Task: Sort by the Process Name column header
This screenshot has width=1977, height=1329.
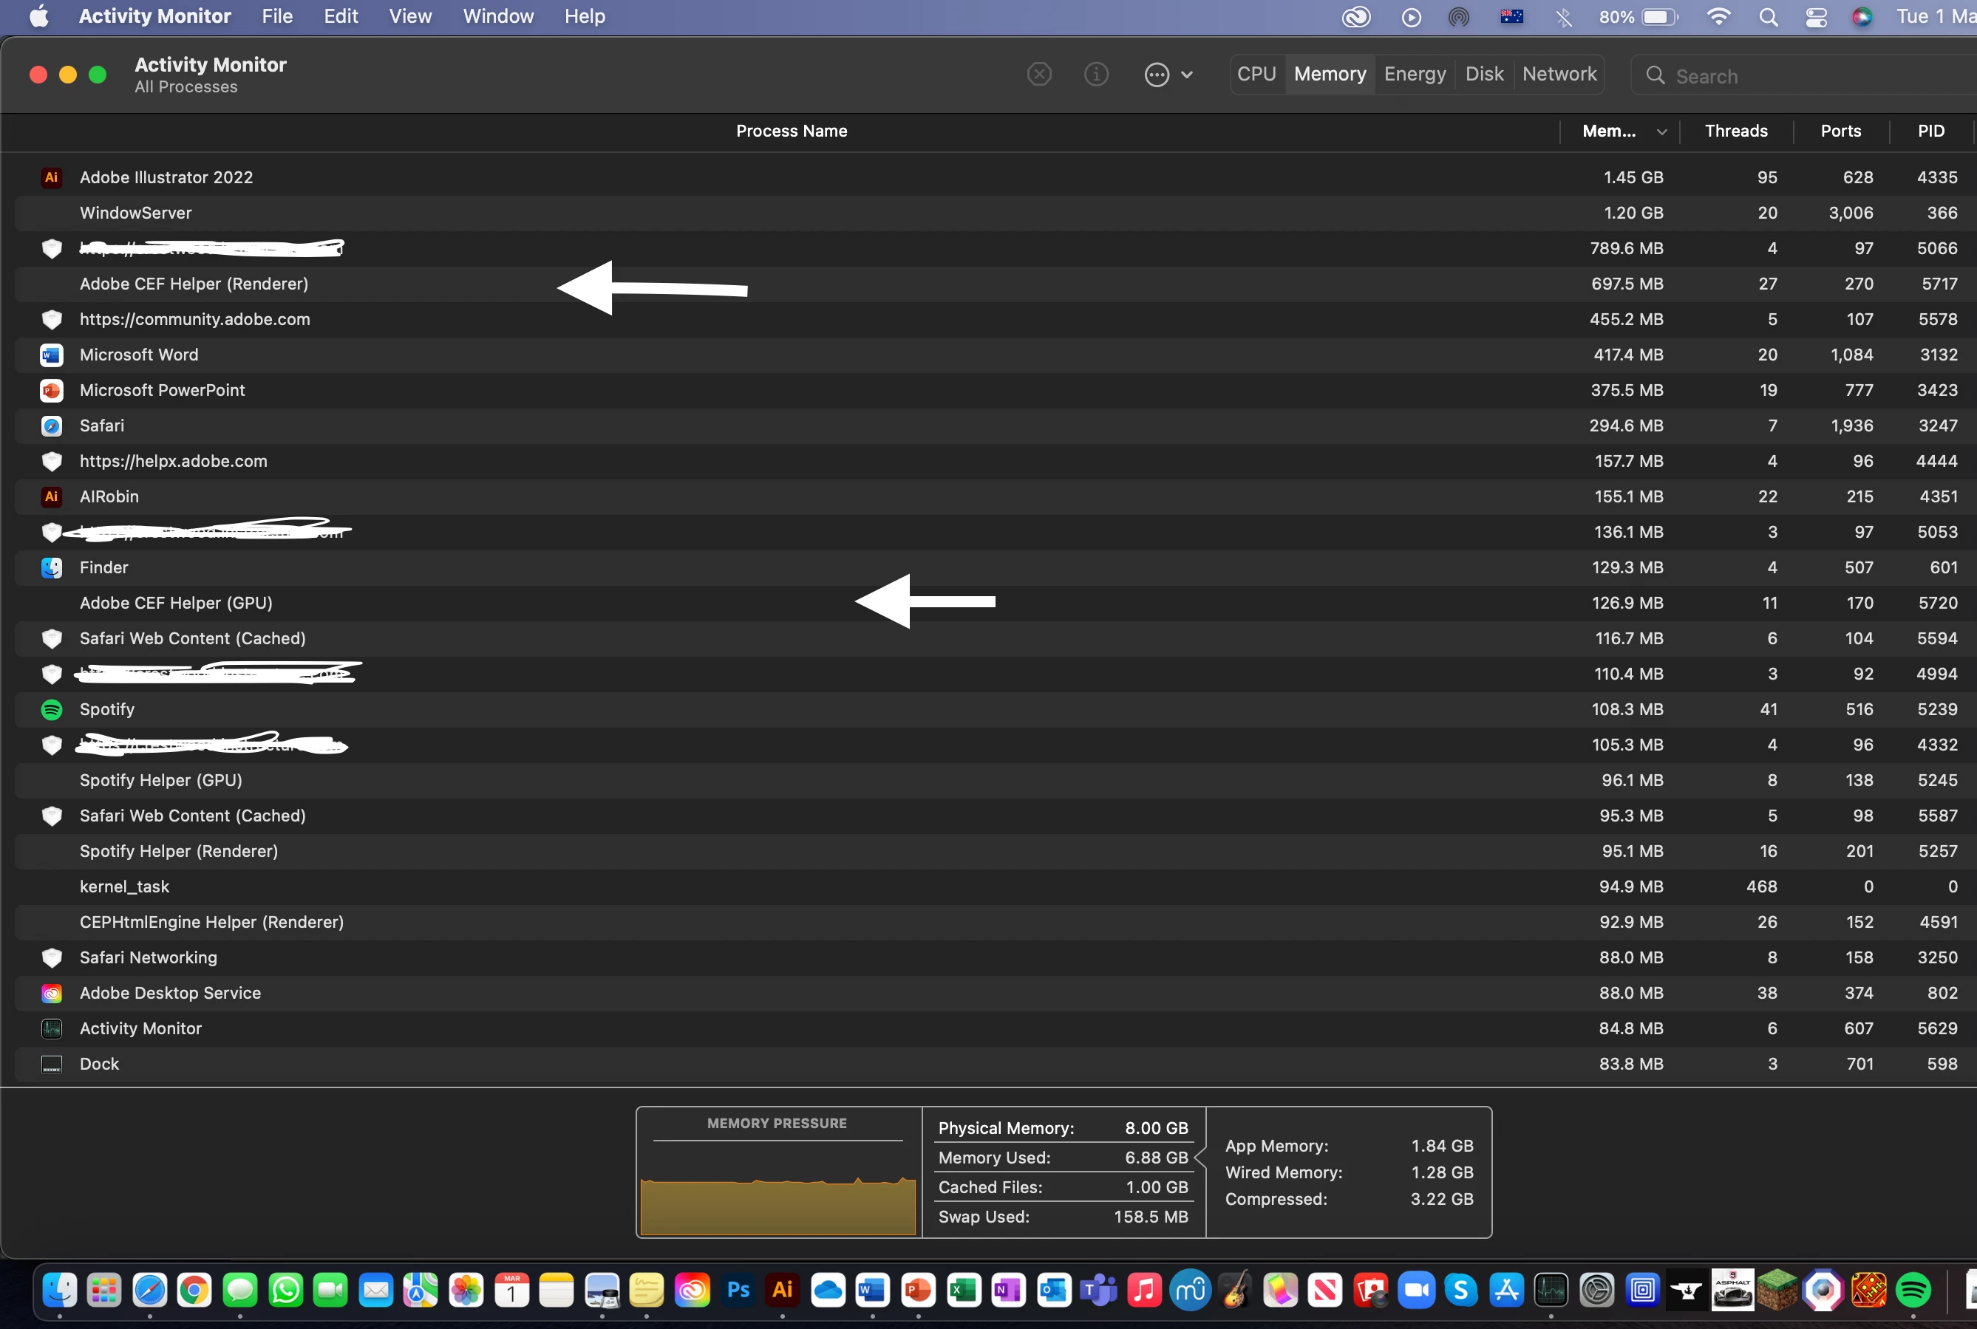Action: pos(791,131)
